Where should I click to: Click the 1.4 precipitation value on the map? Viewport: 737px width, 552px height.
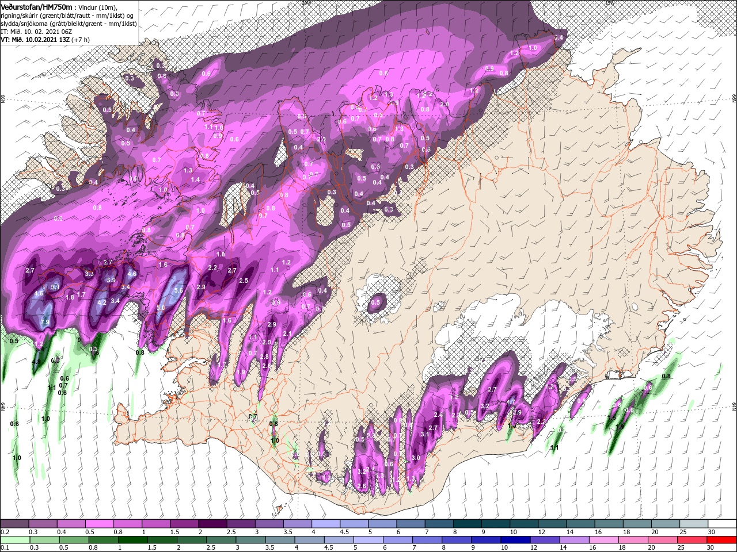(195, 180)
